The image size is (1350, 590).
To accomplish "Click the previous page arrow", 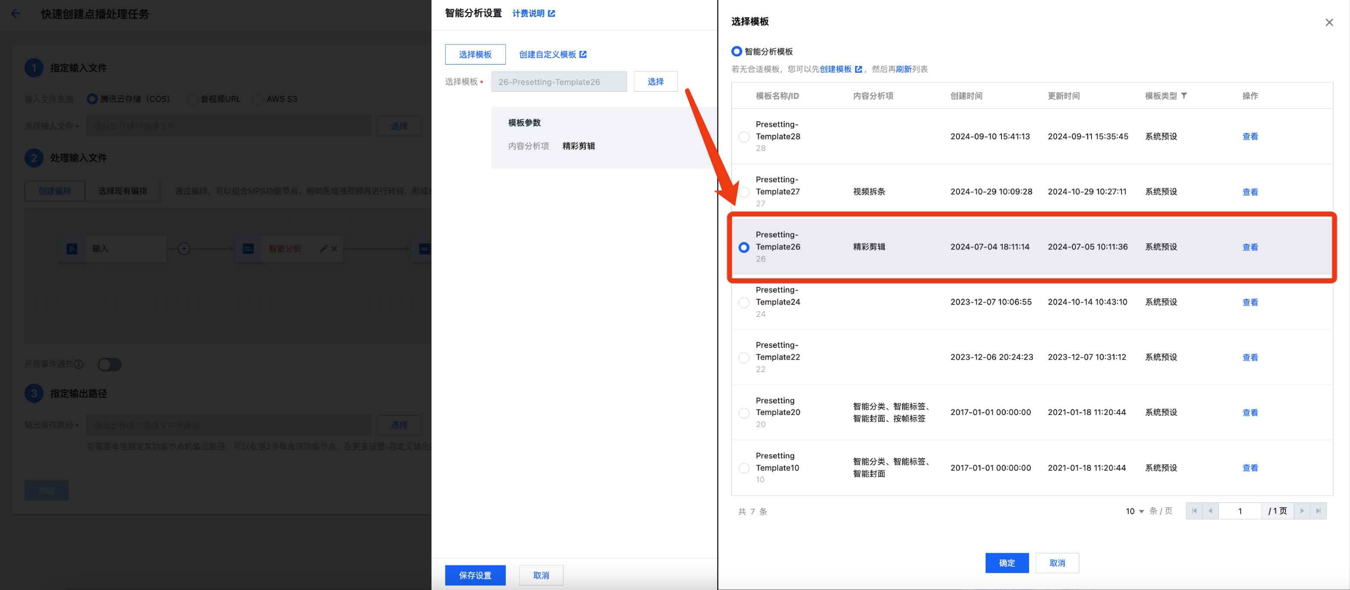I will (1210, 511).
